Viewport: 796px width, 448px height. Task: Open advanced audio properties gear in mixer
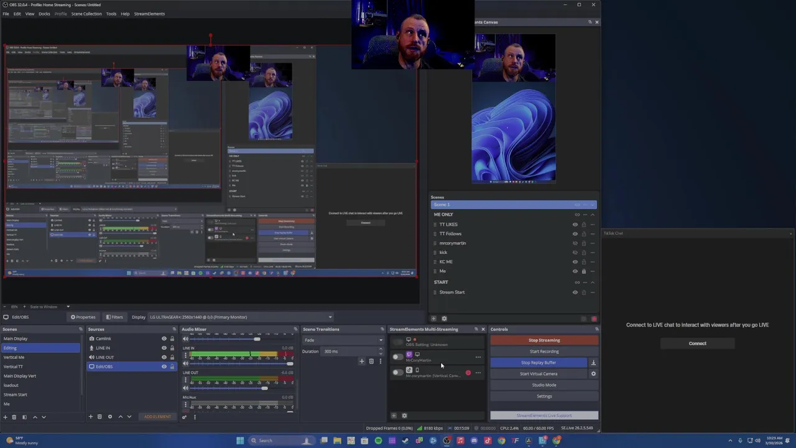coord(184,417)
